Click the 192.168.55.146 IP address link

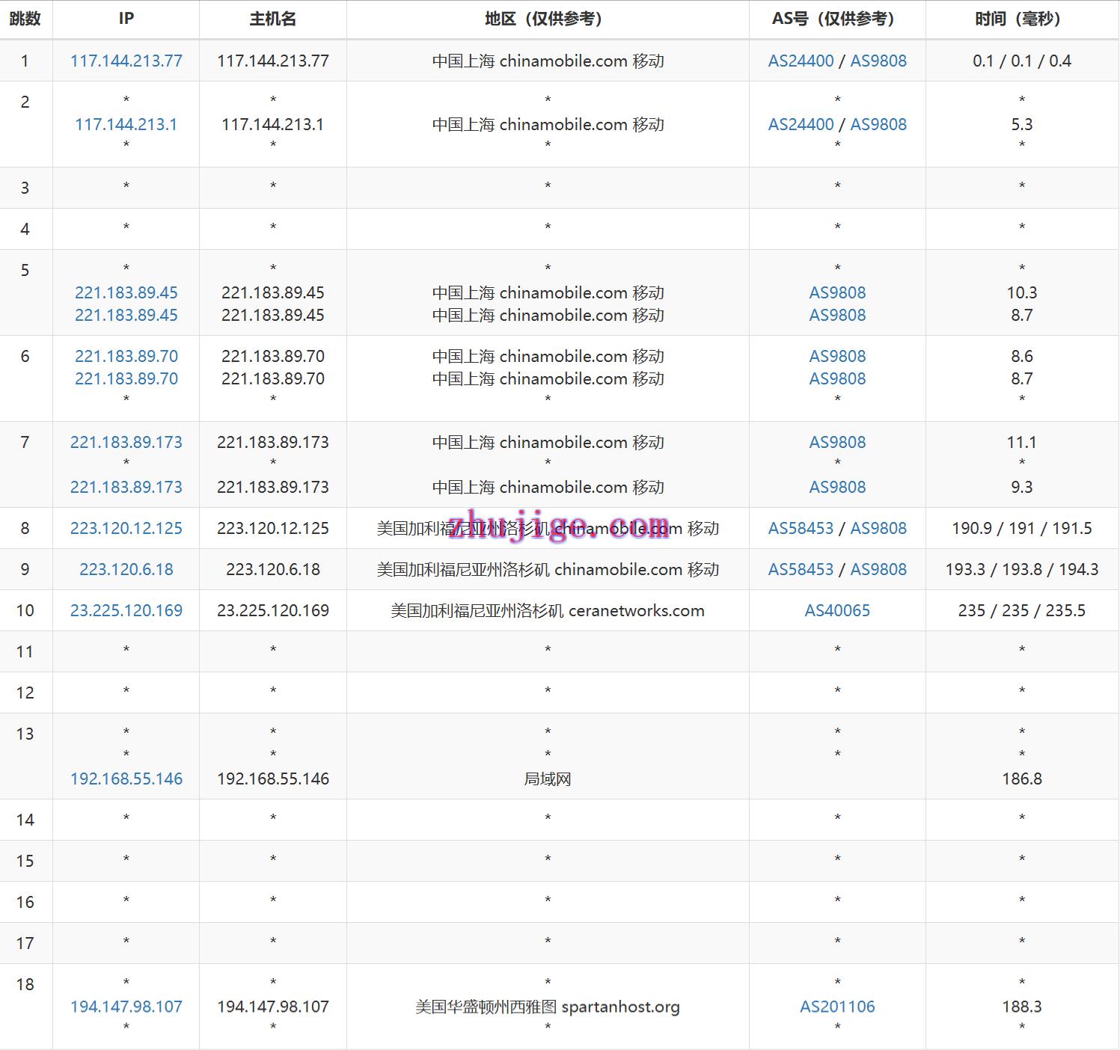coord(126,779)
